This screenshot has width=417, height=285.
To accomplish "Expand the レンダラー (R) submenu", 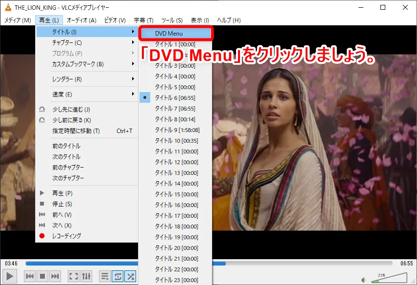I will 87,79.
